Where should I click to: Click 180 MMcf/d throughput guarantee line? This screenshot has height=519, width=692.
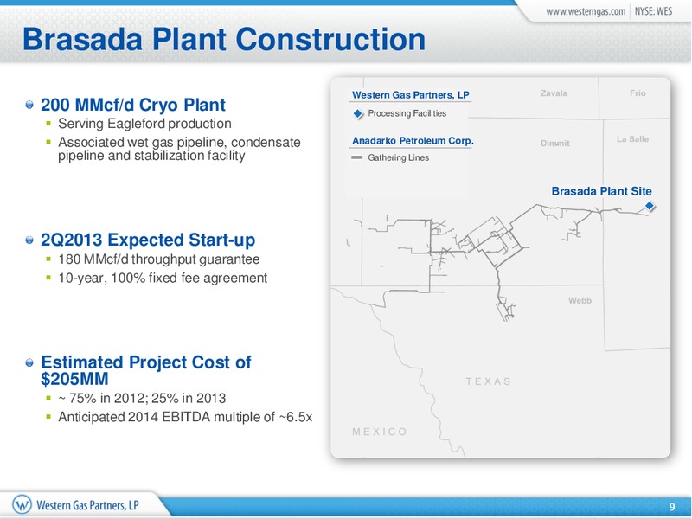point(159,259)
